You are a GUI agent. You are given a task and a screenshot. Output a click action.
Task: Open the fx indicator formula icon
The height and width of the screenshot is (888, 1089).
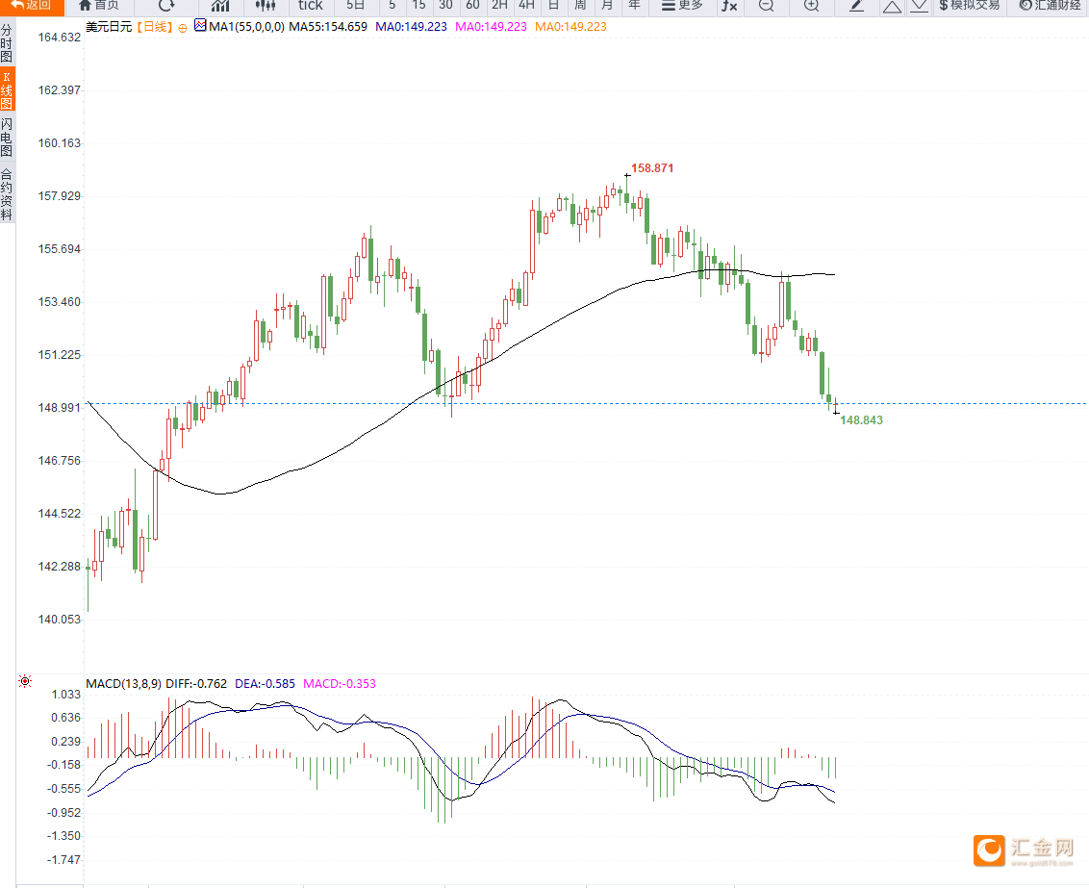729,6
